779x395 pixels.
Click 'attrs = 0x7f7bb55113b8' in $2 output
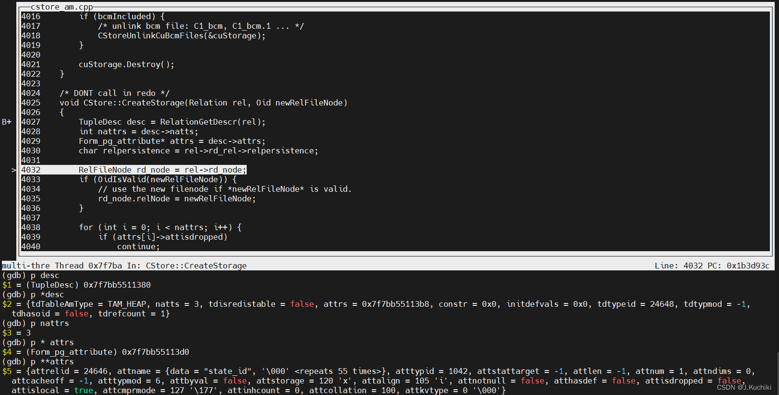click(376, 304)
